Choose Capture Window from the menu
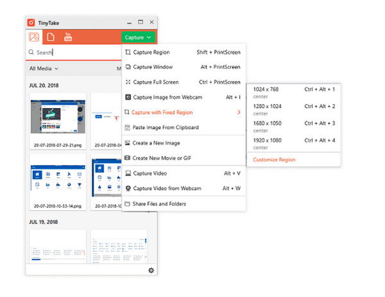The width and height of the screenshot is (385, 297). [x=184, y=67]
